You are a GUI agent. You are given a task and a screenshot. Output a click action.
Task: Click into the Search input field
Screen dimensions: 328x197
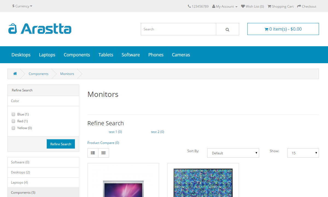(x=178, y=29)
